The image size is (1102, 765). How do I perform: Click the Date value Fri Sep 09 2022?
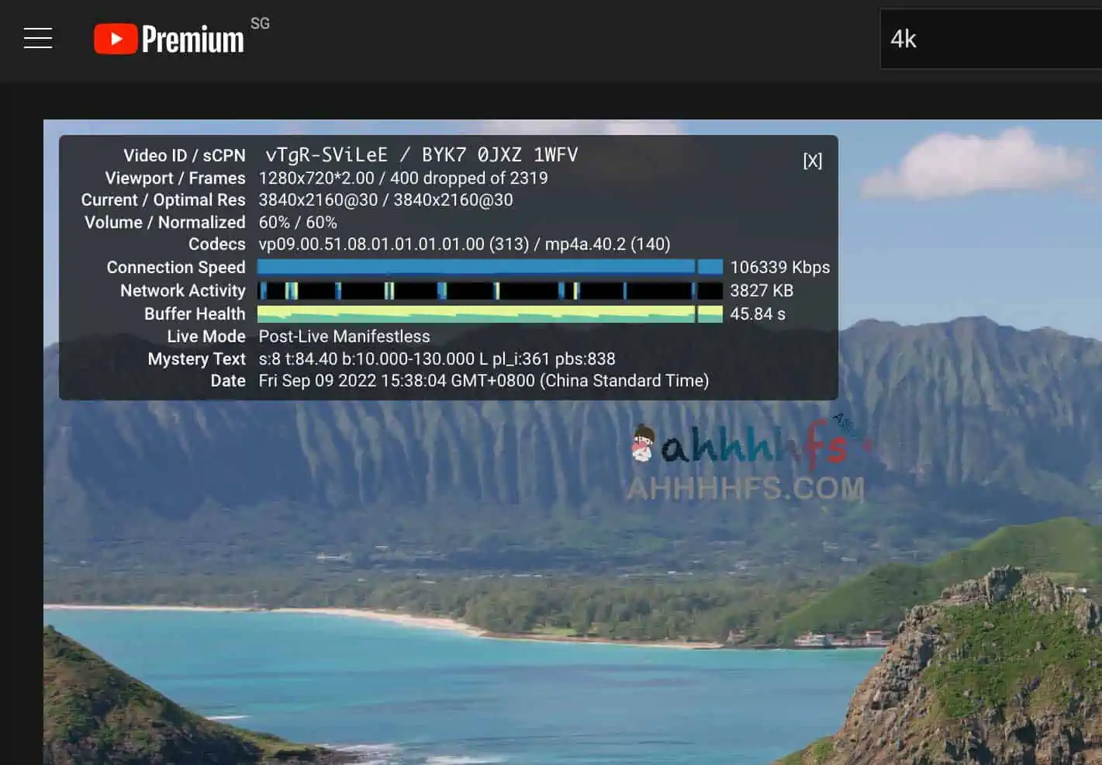click(x=483, y=381)
